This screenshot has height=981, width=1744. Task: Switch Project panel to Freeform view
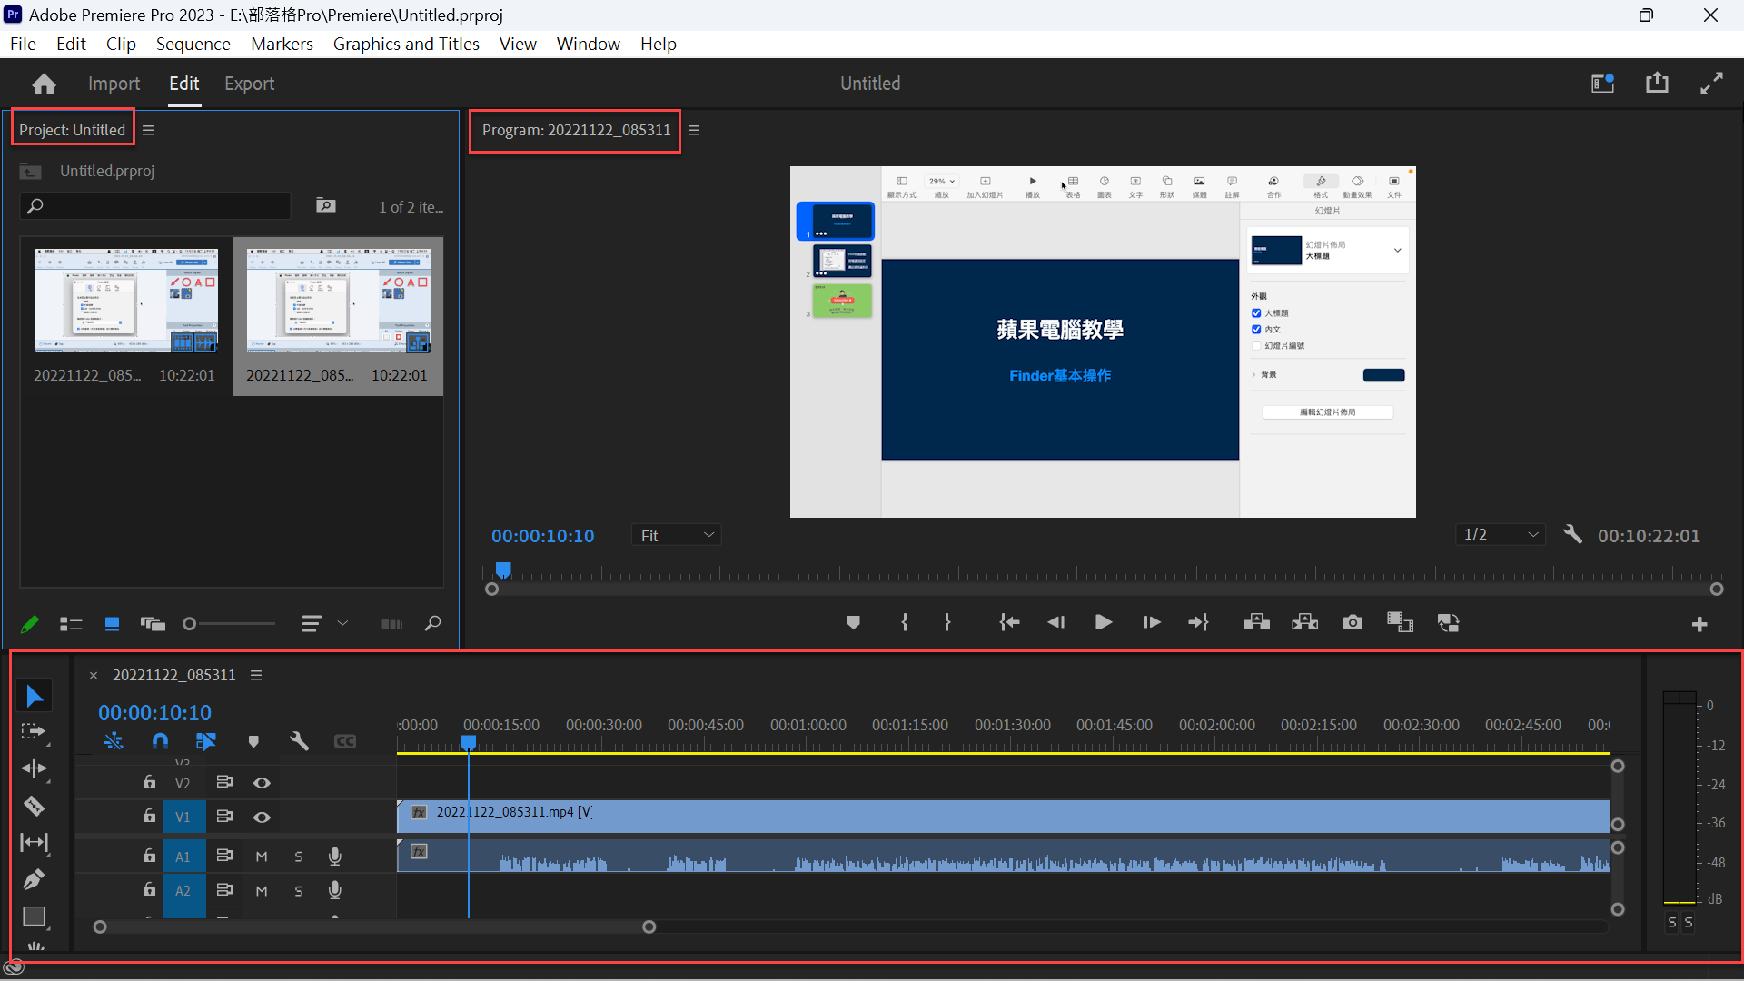[x=153, y=624]
